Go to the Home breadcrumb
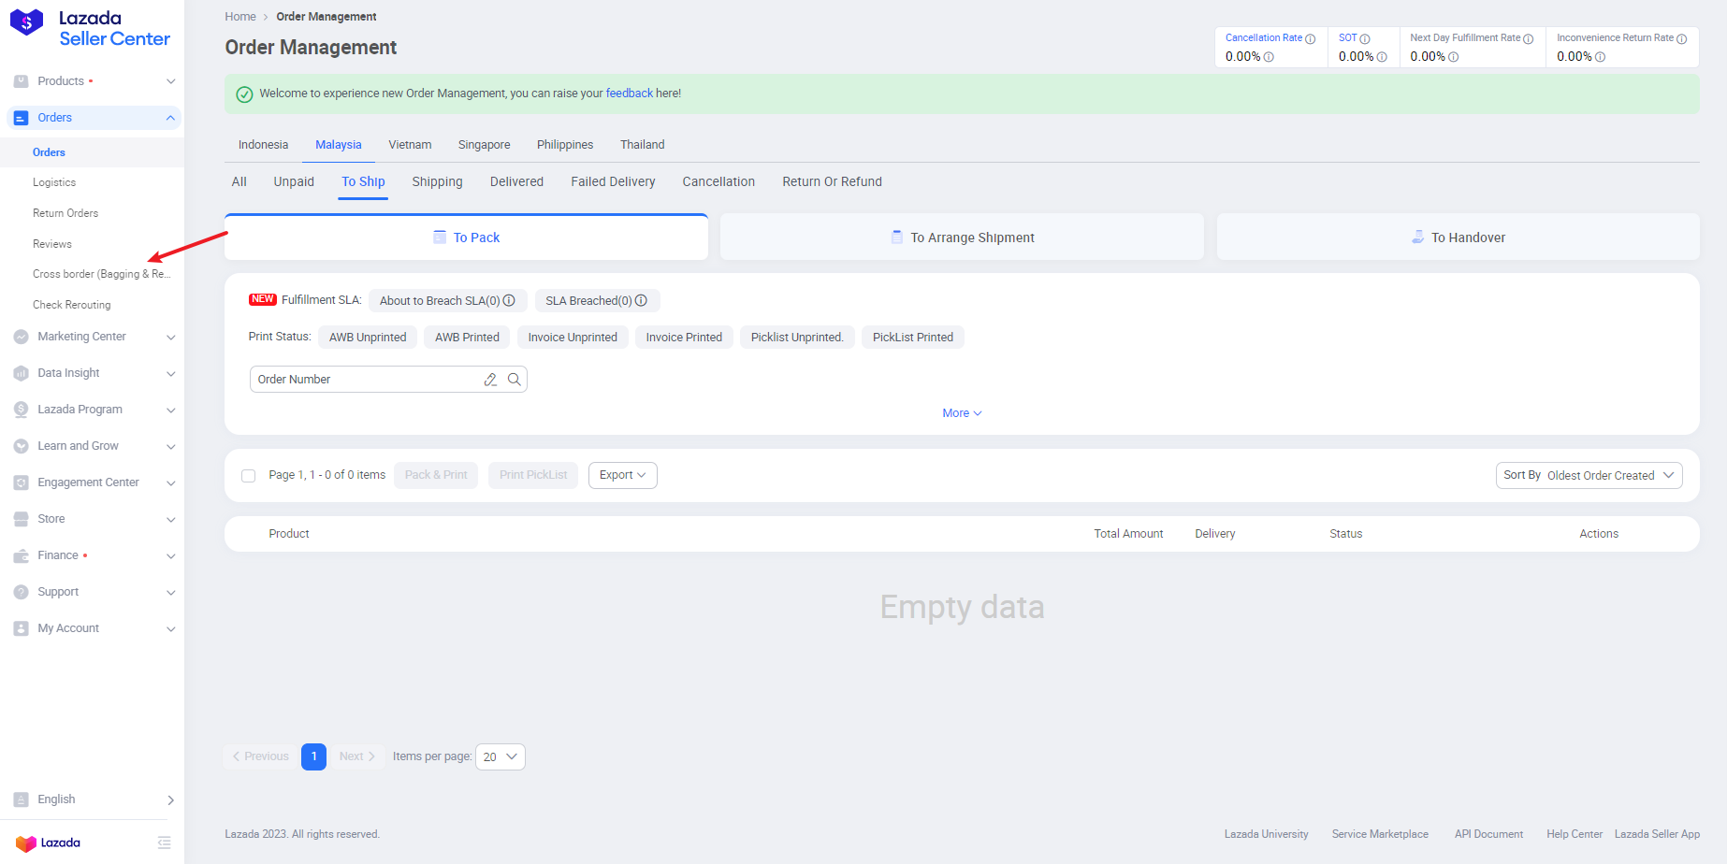 pos(240,17)
